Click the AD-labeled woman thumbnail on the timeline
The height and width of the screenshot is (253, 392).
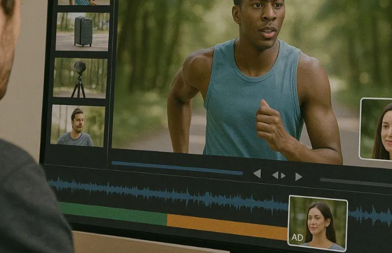click(x=318, y=224)
